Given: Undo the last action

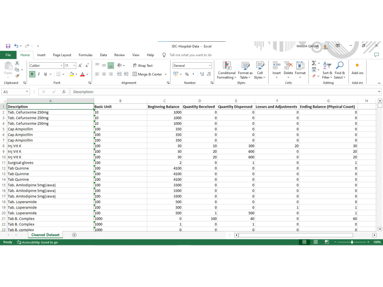Looking at the screenshot, I should [x=16, y=46].
